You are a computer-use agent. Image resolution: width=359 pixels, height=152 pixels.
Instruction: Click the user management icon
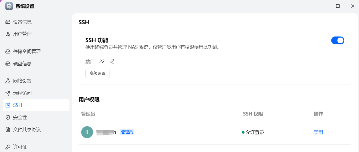pos(8,34)
